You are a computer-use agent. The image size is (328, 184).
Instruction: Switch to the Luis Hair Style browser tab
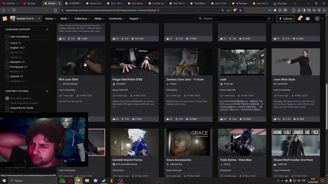tap(156, 3)
